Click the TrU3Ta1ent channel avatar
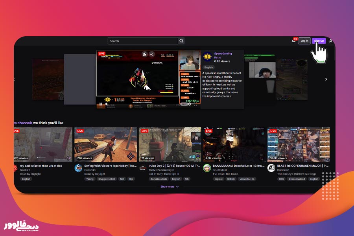This screenshot has width=354, height=236. pyautogui.click(x=207, y=168)
